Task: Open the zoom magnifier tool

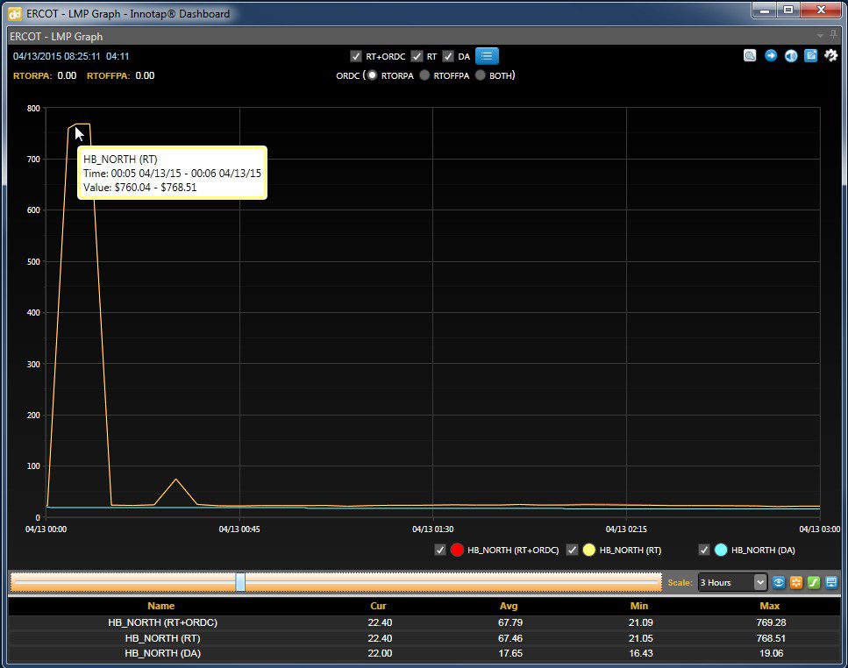Action: click(750, 56)
